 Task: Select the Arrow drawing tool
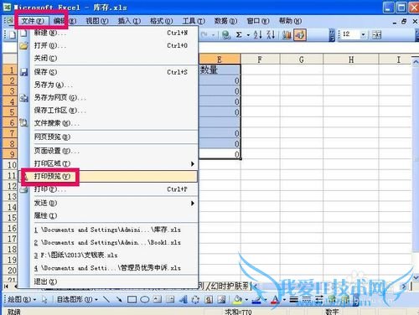tap(119, 300)
